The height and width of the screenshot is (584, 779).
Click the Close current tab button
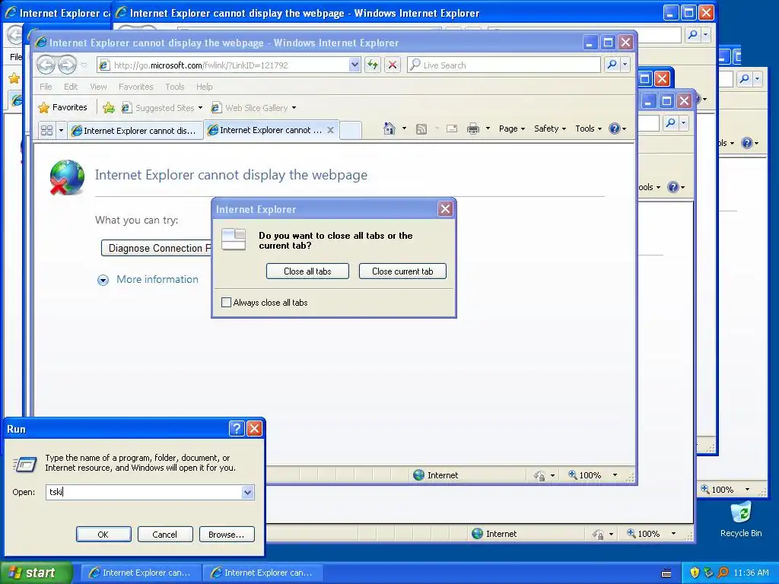point(402,271)
